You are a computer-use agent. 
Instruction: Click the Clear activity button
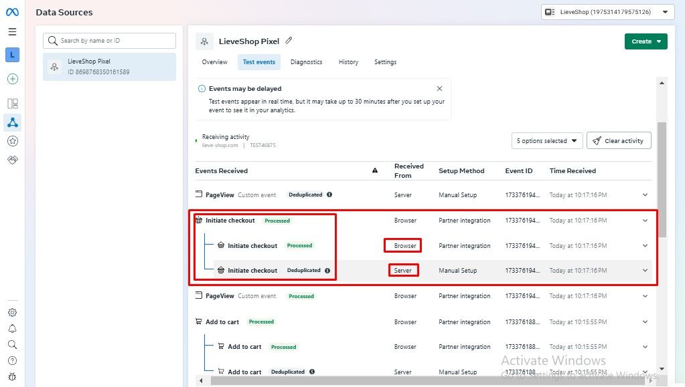[619, 140]
